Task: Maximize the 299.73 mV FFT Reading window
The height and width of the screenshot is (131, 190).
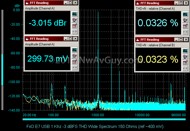Action: pos(70,39)
